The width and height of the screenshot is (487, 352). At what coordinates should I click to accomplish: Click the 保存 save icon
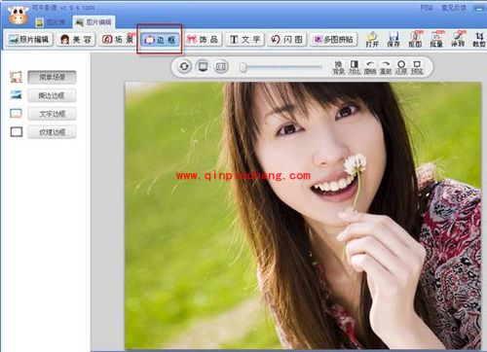(393, 40)
